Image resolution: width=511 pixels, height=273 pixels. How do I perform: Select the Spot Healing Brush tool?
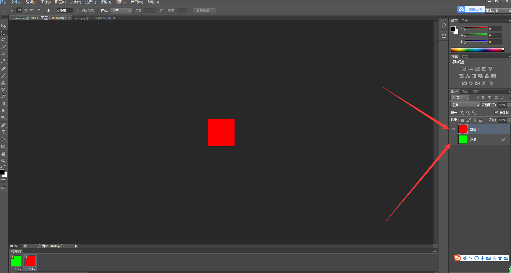point(3,69)
